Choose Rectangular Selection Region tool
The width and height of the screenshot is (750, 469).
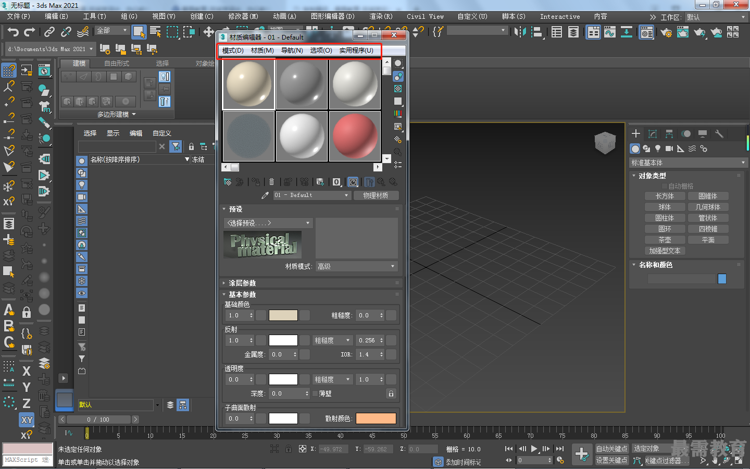click(x=172, y=32)
